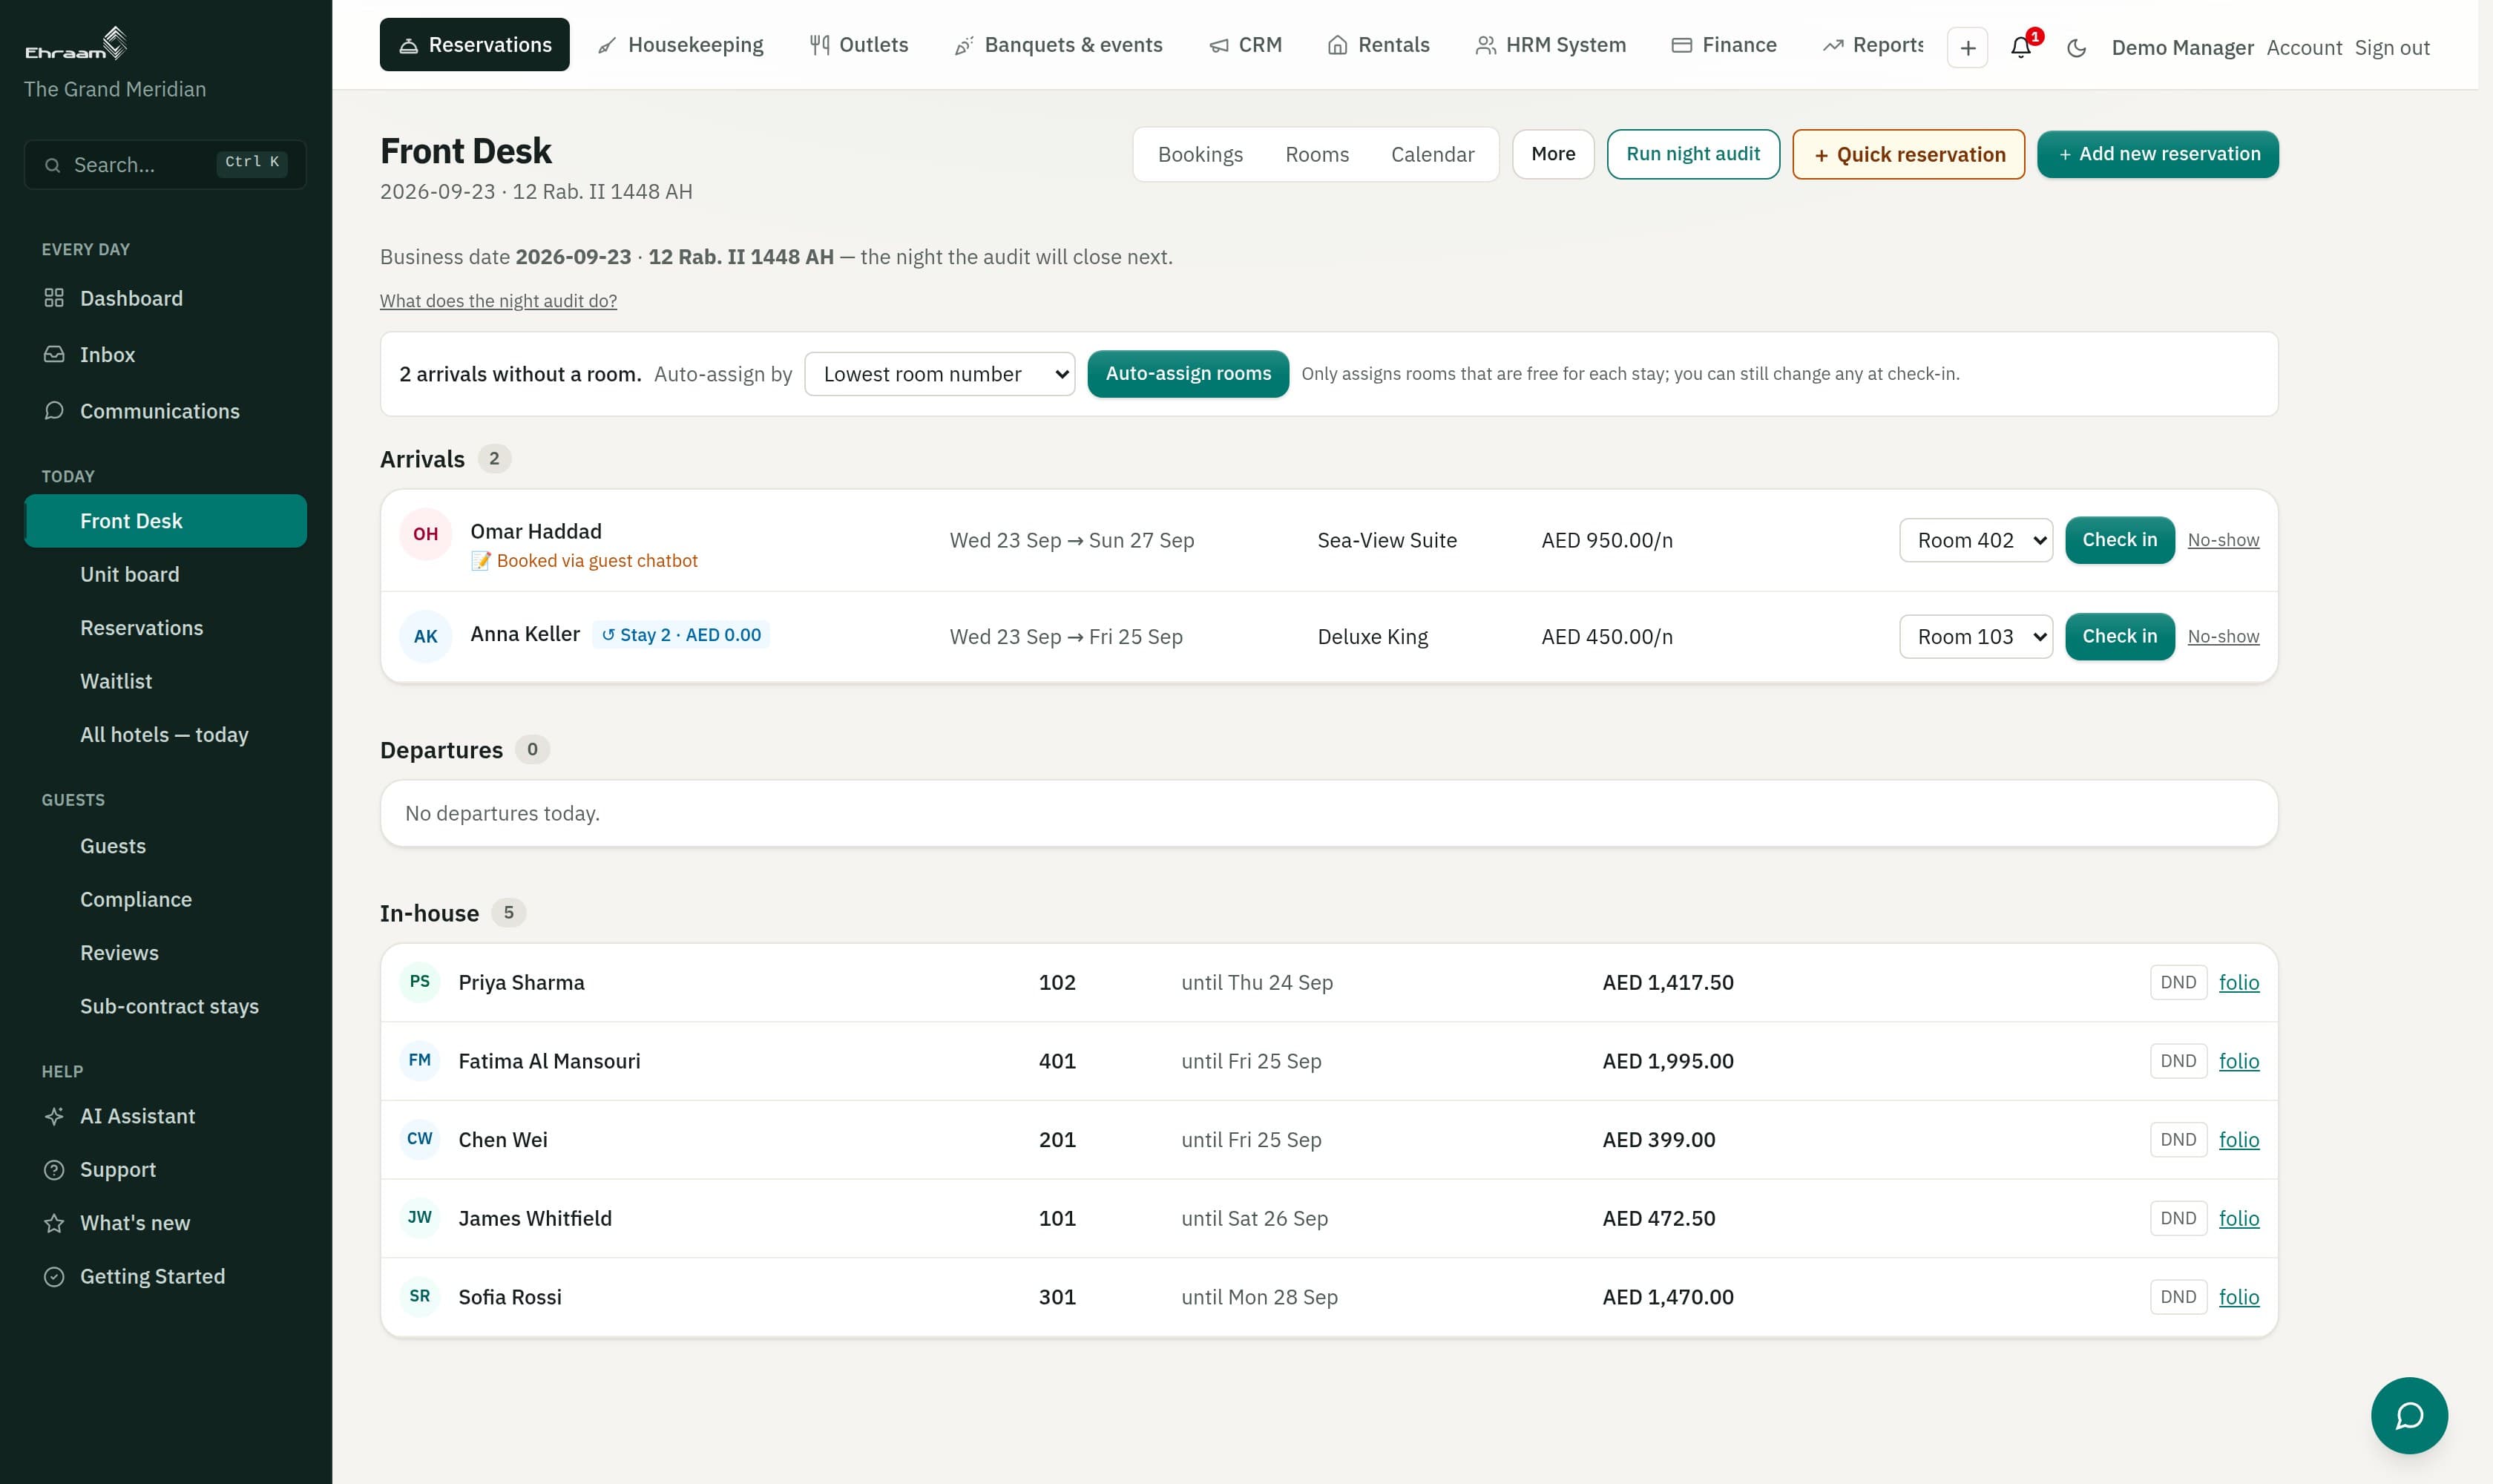Click Add new reservation button
The width and height of the screenshot is (2493, 1484).
(2157, 154)
